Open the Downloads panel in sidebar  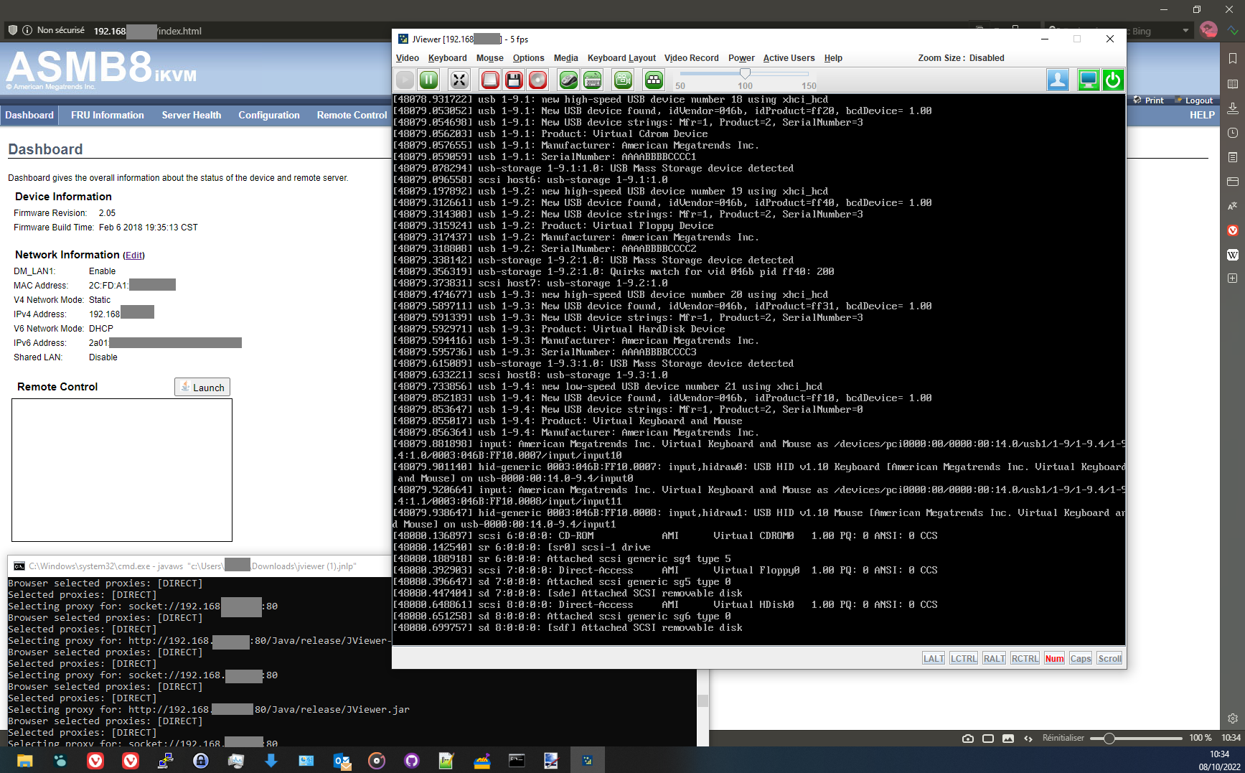1233,108
